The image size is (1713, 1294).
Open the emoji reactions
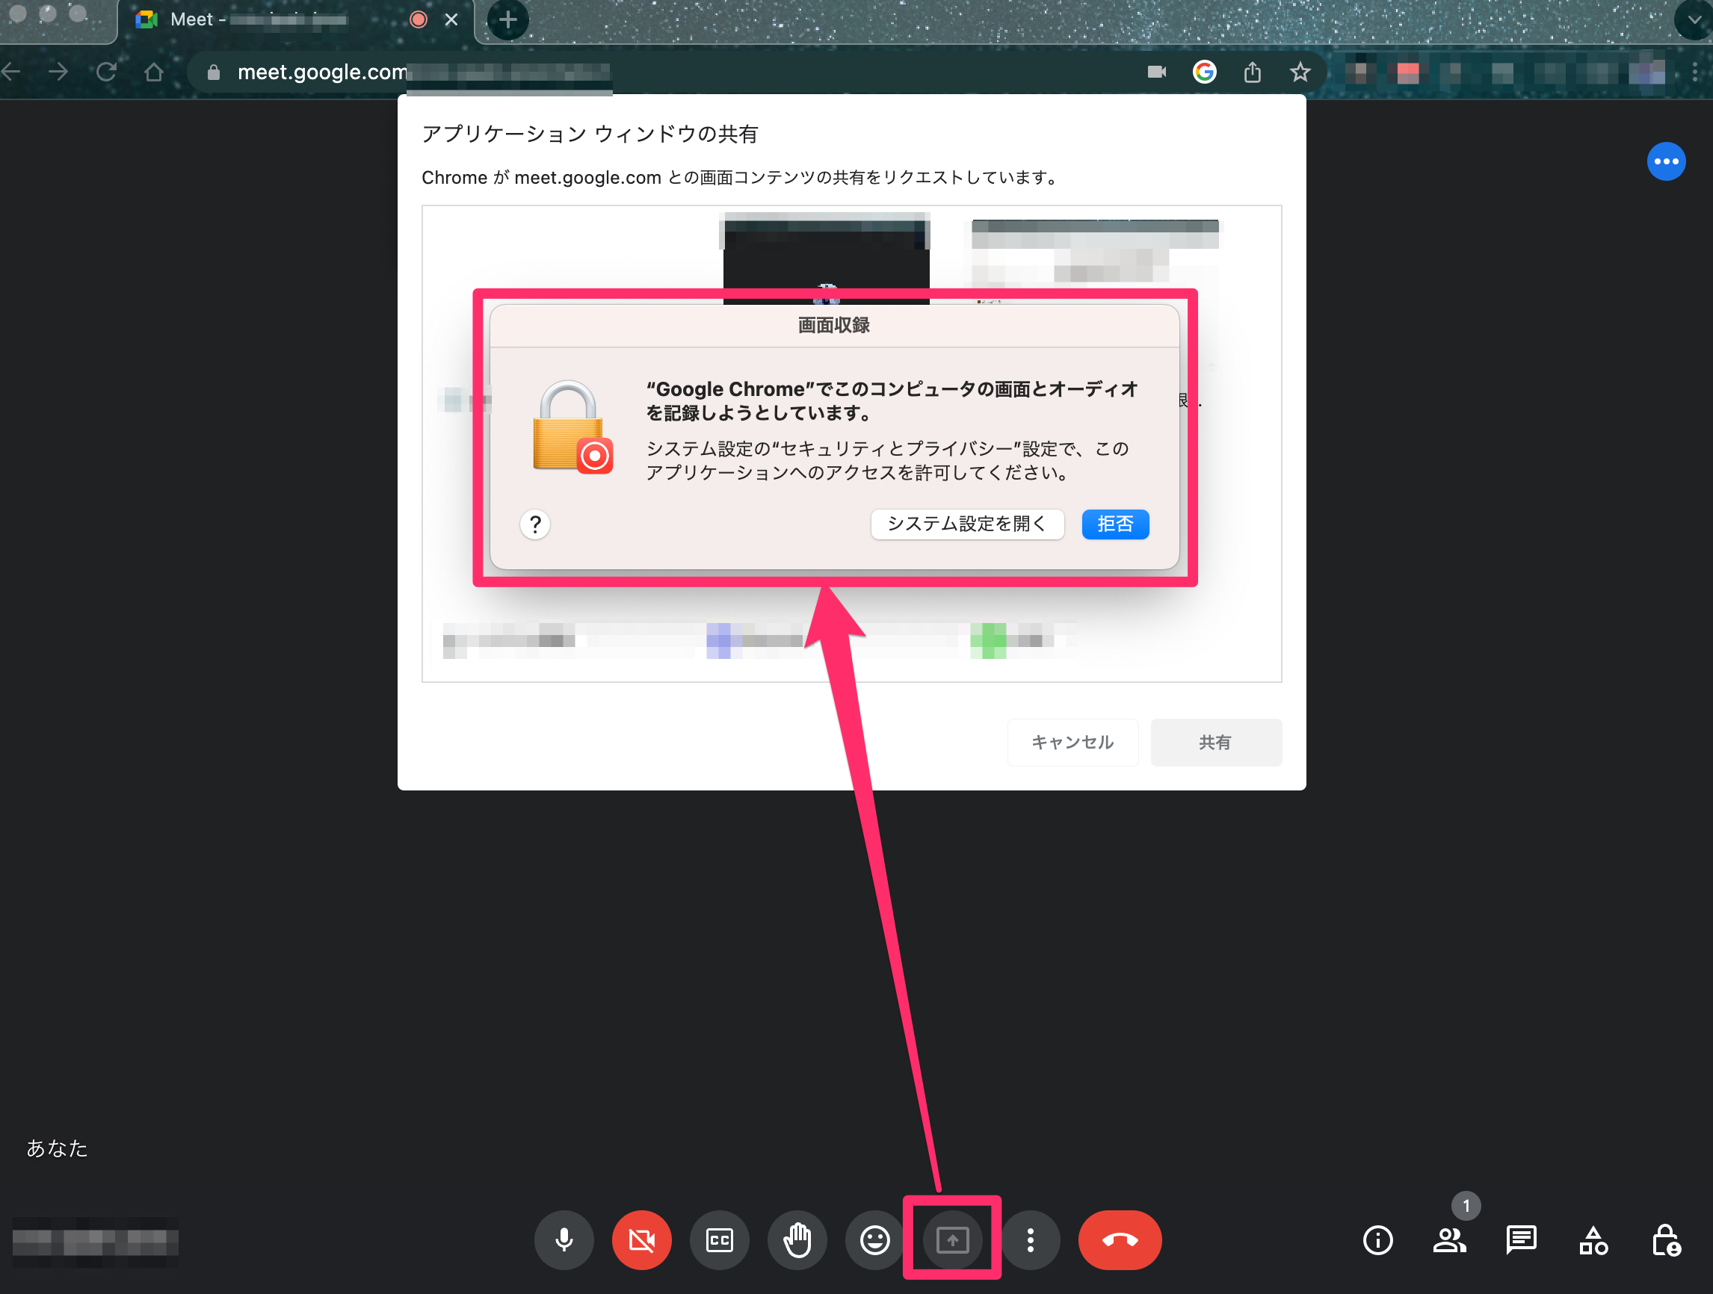[875, 1239]
